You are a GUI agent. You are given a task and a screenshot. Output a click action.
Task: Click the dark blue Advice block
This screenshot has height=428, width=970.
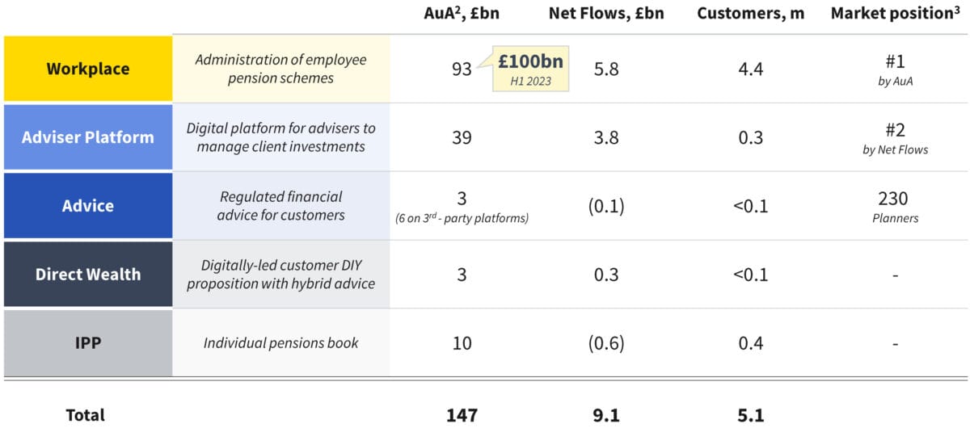[87, 205]
